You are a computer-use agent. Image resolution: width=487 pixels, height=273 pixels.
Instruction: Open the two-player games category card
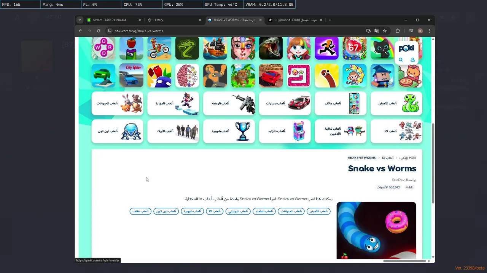tap(341, 131)
